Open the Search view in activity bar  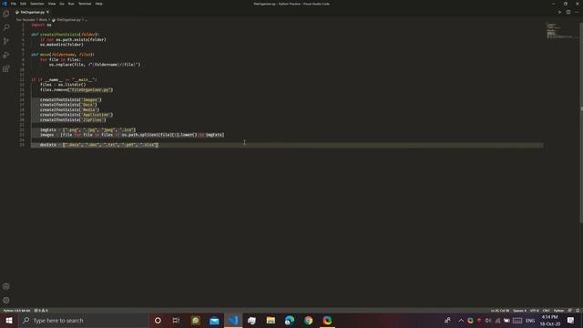point(6,27)
